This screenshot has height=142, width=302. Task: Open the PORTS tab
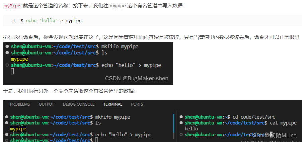pos(137,104)
